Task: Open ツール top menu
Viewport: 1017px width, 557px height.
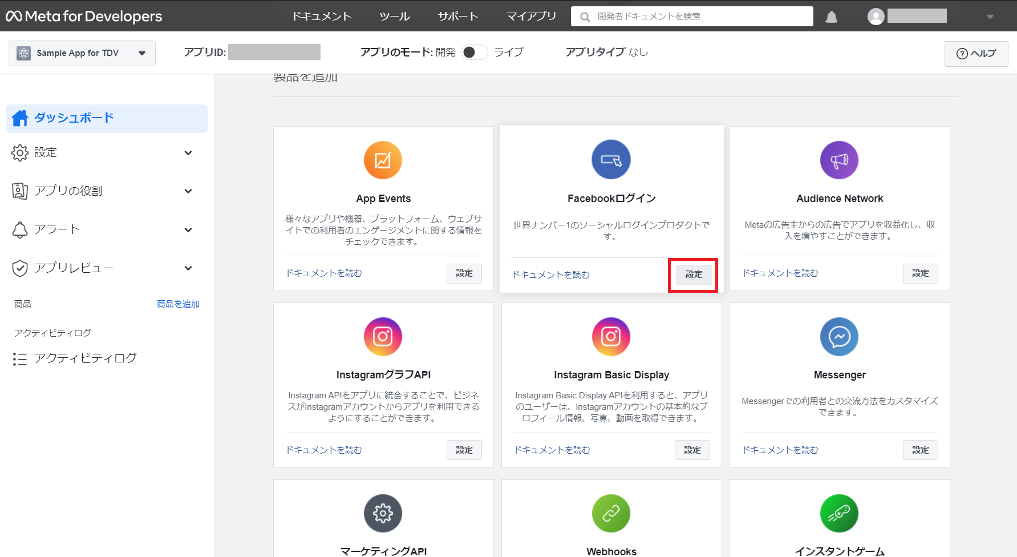Action: coord(395,17)
